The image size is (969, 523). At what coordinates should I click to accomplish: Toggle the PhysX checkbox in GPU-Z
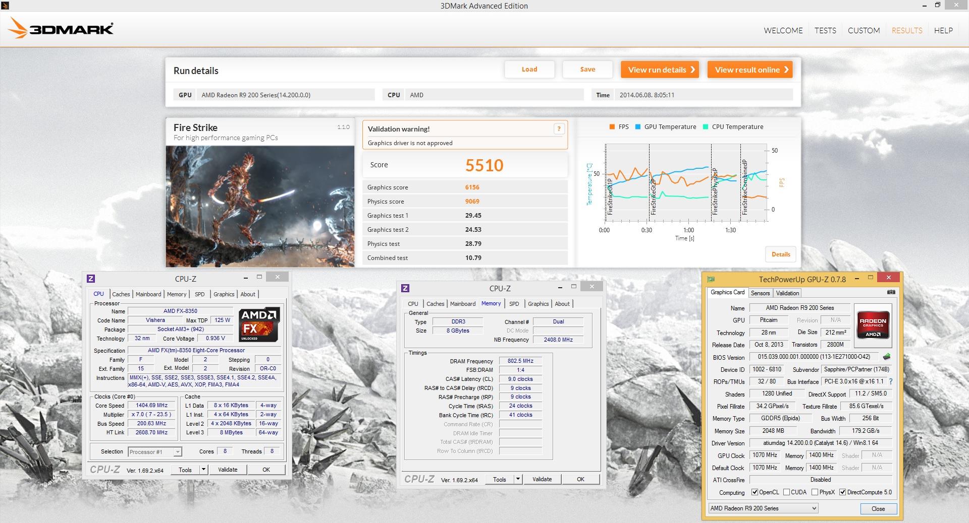pos(815,492)
